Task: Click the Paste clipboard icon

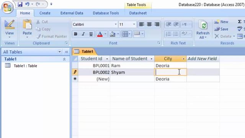Action: pyautogui.click(x=27, y=25)
